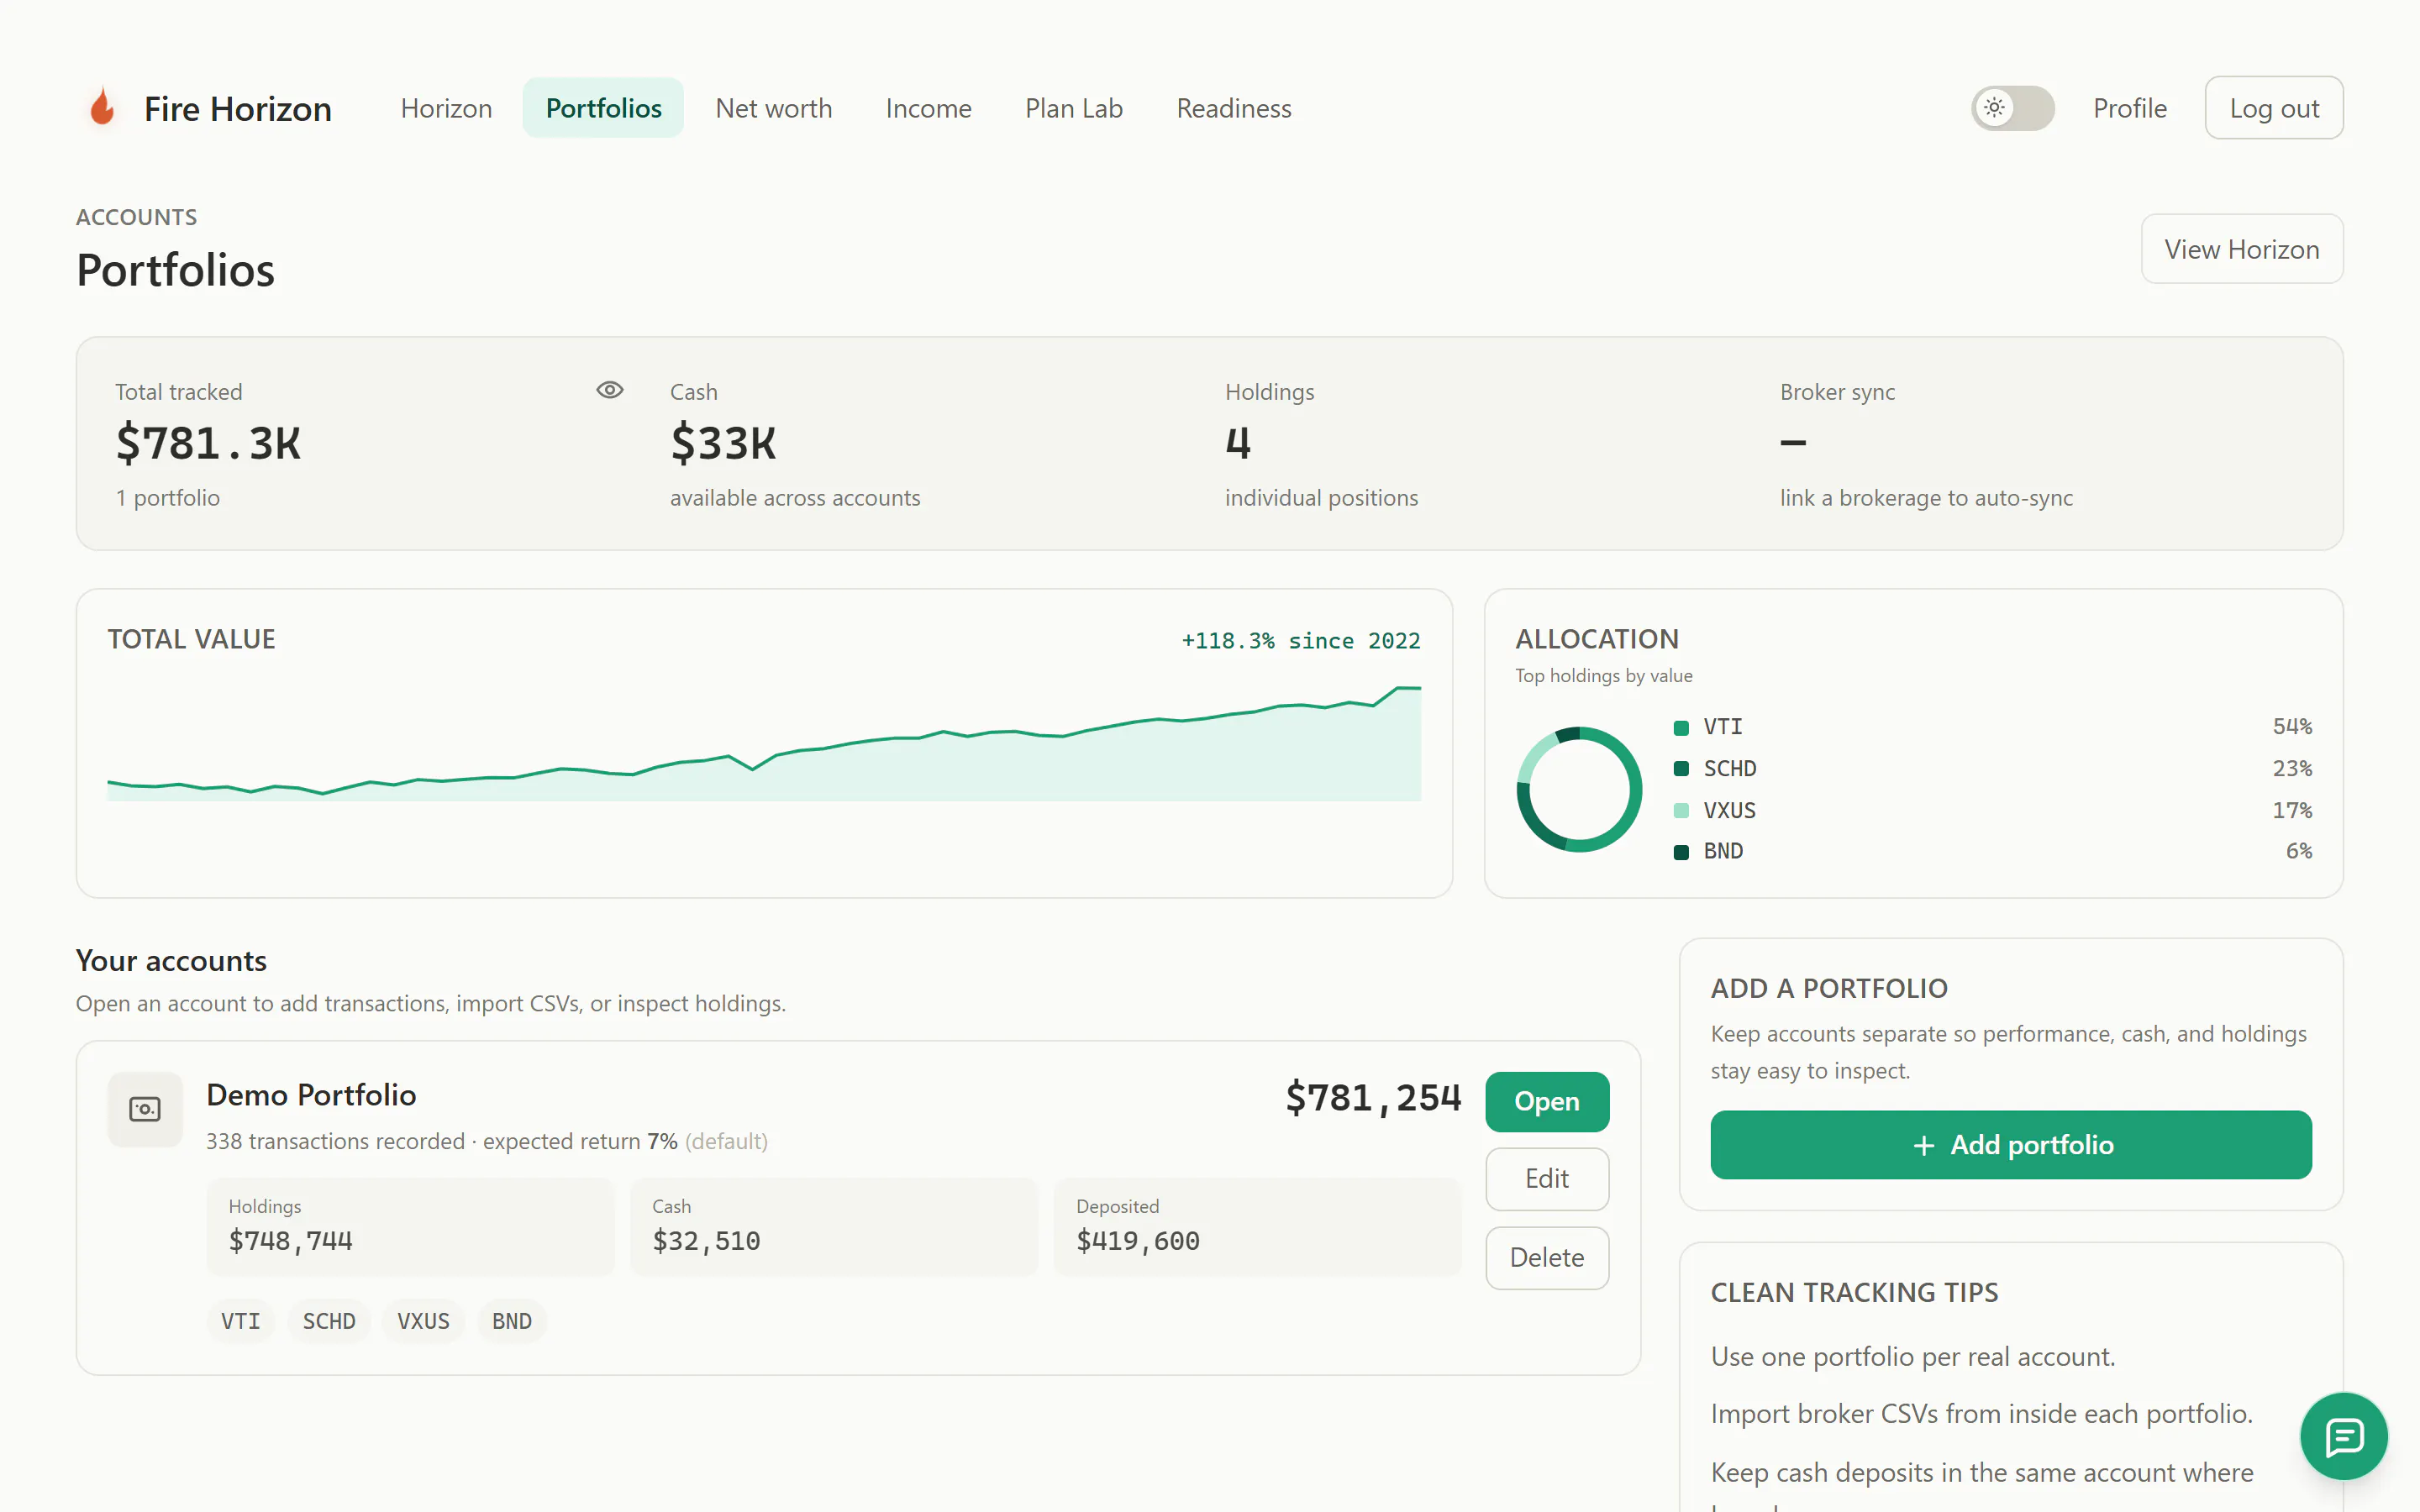2420x1512 pixels.
Task: Select the VXUS light green legend swatch
Action: point(1681,810)
